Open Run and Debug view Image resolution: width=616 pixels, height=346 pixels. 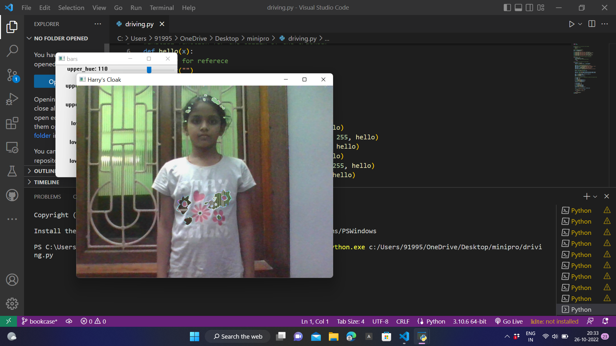(x=12, y=99)
